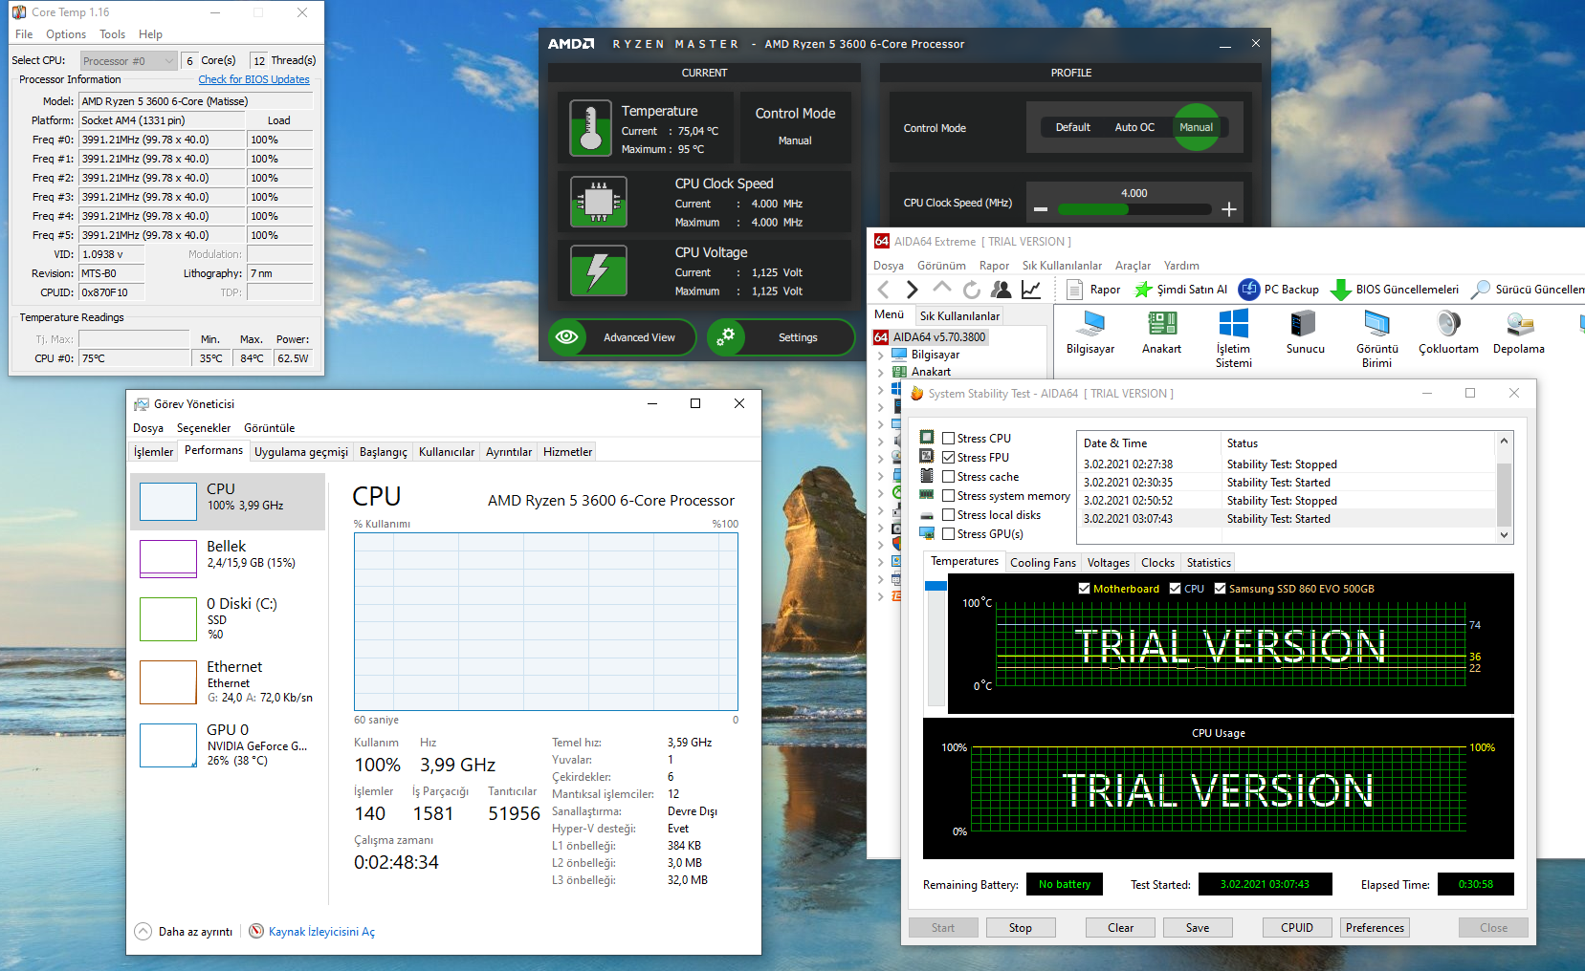Click the Save button in Stability Test
1585x971 pixels.
pyautogui.click(x=1198, y=928)
